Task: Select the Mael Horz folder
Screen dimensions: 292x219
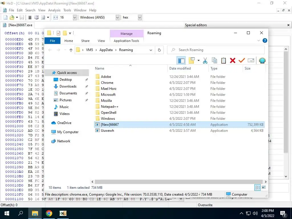Action: click(x=180, y=89)
